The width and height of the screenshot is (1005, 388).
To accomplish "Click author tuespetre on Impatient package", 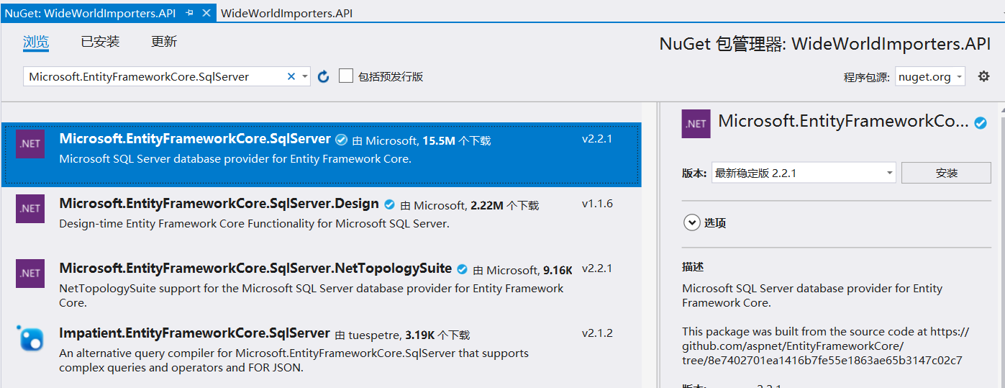I will pos(374,335).
